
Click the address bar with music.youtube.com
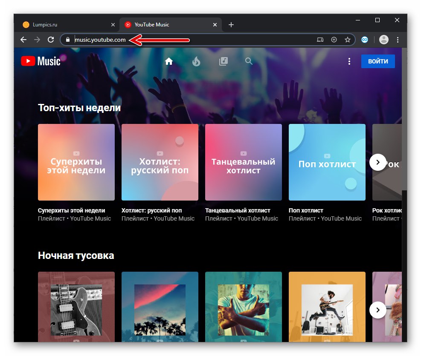[208, 40]
